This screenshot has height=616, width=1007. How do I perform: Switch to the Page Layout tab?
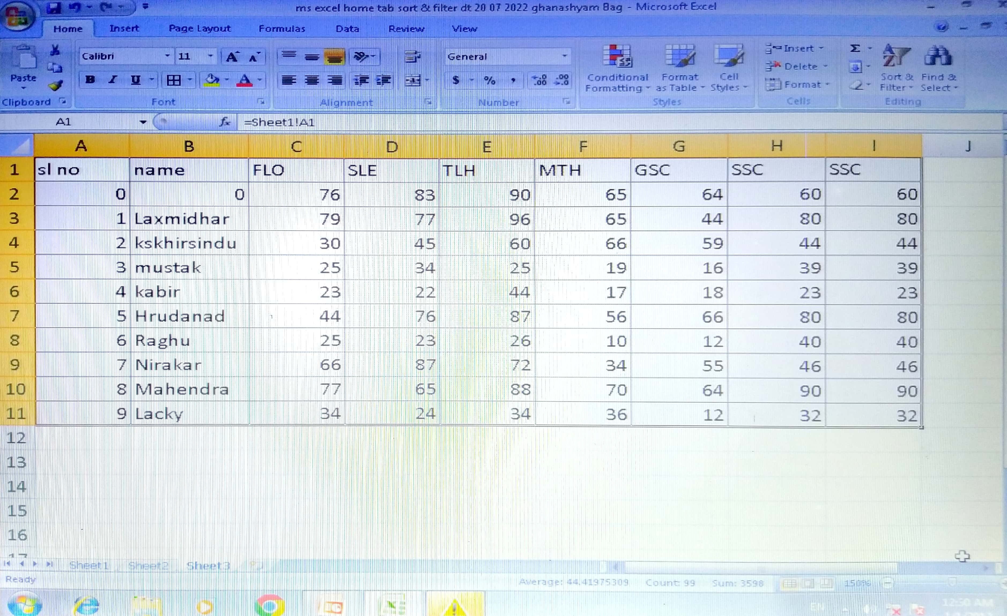[199, 29]
